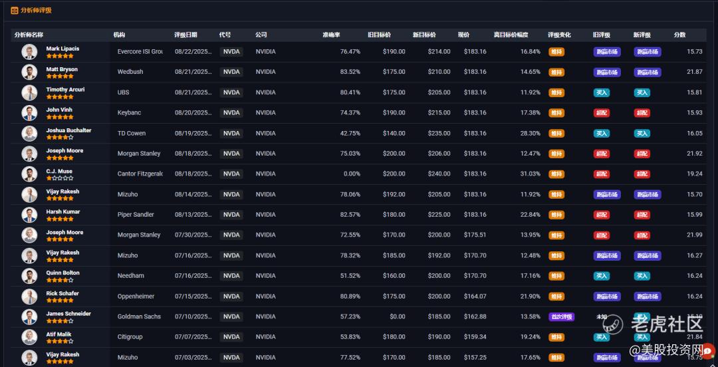Click the new rating 买入 tag in Timothy Arcuri's row
Screen dimensions: 718x367
point(642,92)
